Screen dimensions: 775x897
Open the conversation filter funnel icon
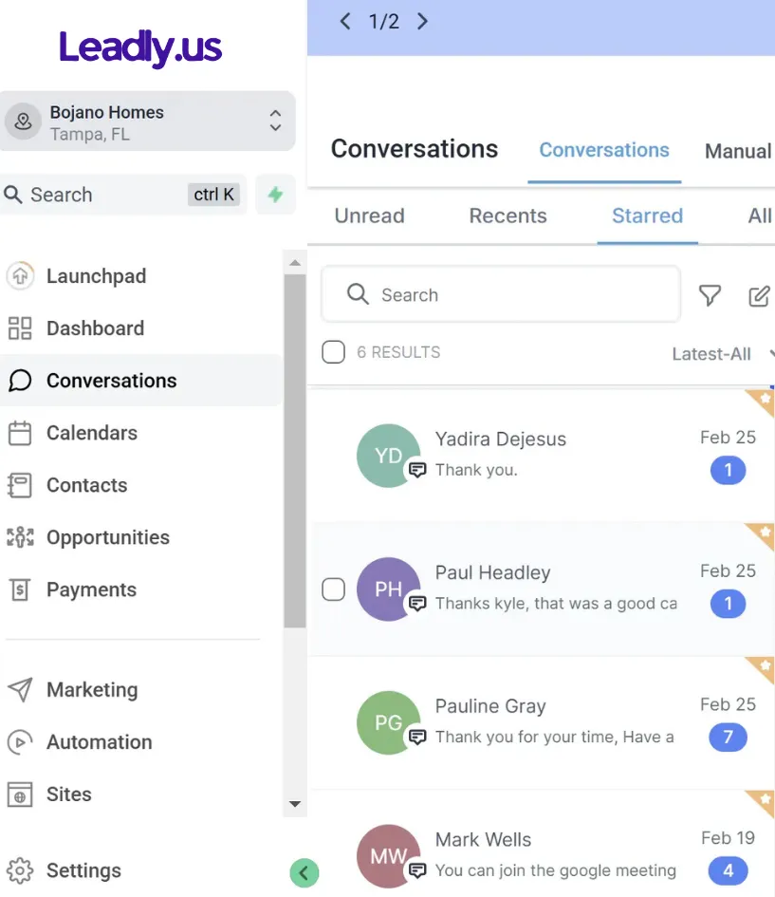tap(710, 295)
